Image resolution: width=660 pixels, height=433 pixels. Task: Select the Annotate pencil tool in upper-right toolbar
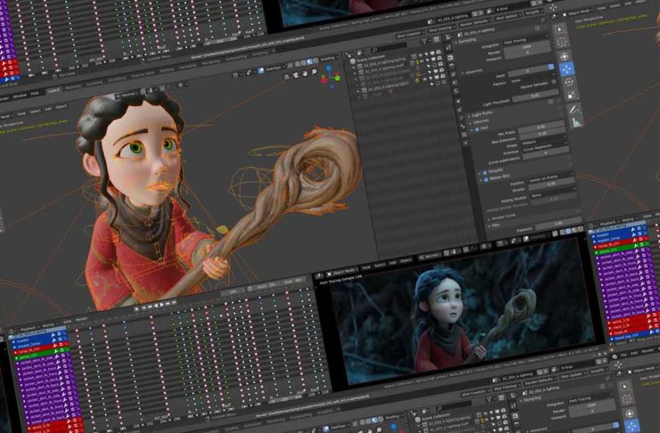pyautogui.click(x=574, y=110)
